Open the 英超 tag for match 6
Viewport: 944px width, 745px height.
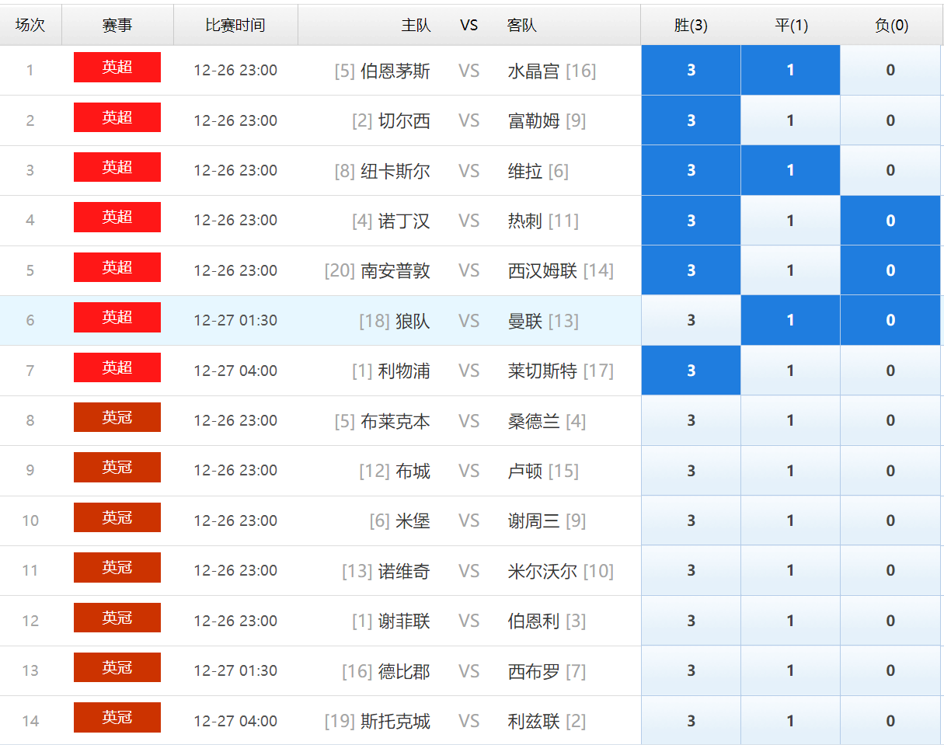tap(117, 318)
